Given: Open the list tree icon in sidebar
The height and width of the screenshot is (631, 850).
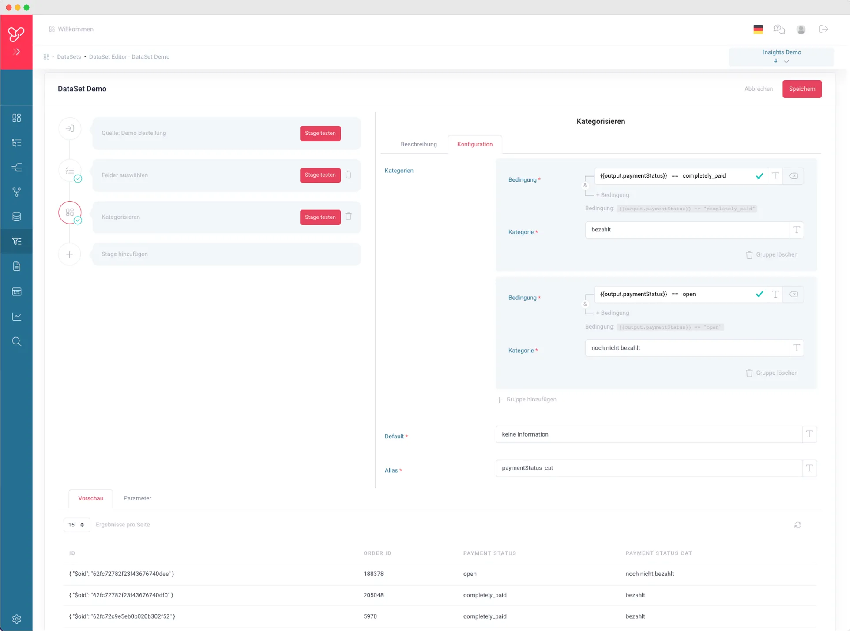Looking at the screenshot, I should 17,143.
